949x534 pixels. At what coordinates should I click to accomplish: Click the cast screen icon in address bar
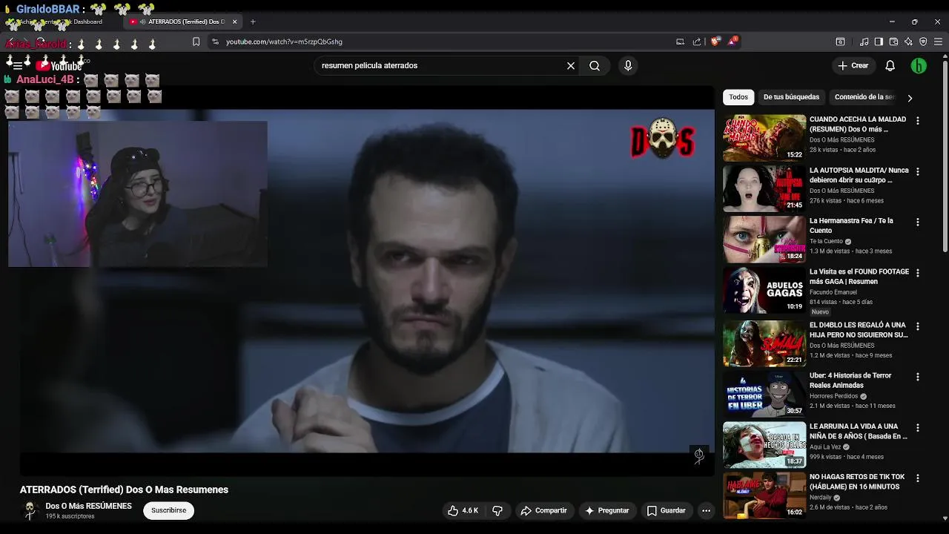click(680, 42)
